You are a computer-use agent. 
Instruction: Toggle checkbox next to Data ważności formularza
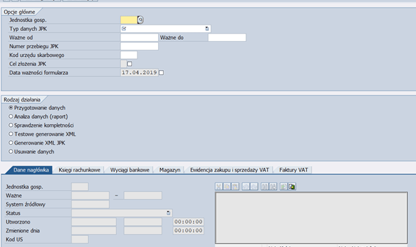[162, 73]
